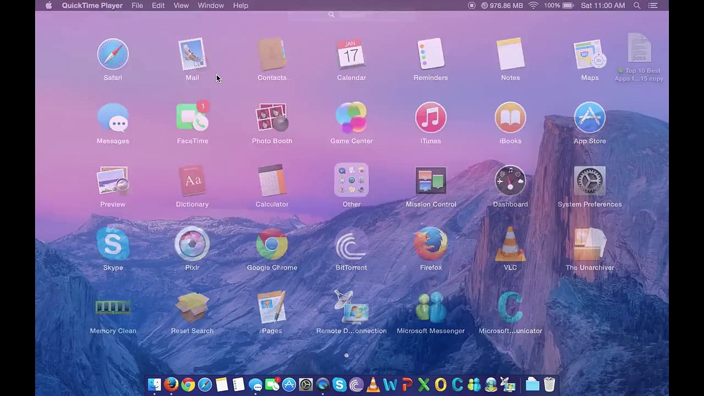Launch Reset Search app

click(192, 307)
